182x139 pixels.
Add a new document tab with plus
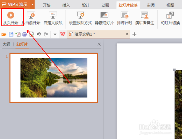[134, 34]
